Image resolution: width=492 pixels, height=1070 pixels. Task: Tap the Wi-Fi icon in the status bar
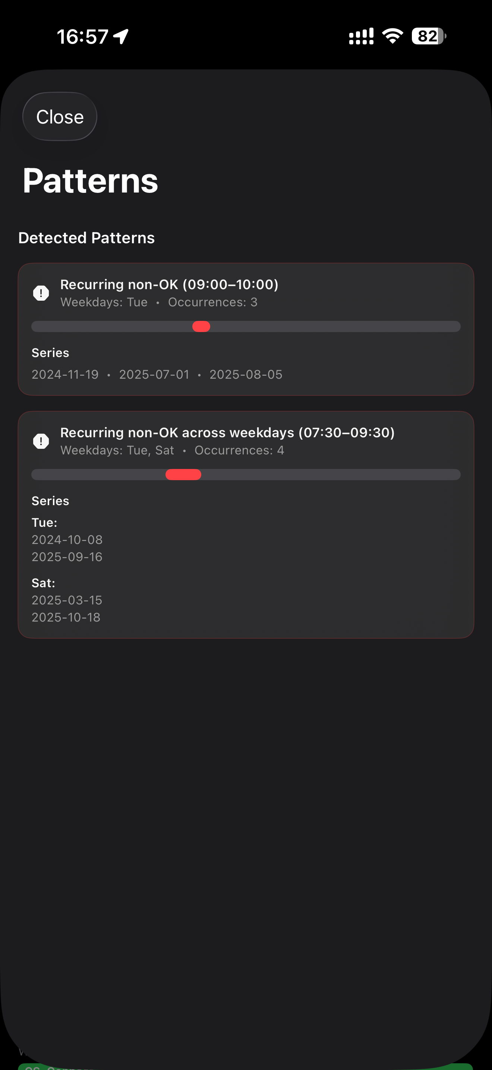click(391, 37)
